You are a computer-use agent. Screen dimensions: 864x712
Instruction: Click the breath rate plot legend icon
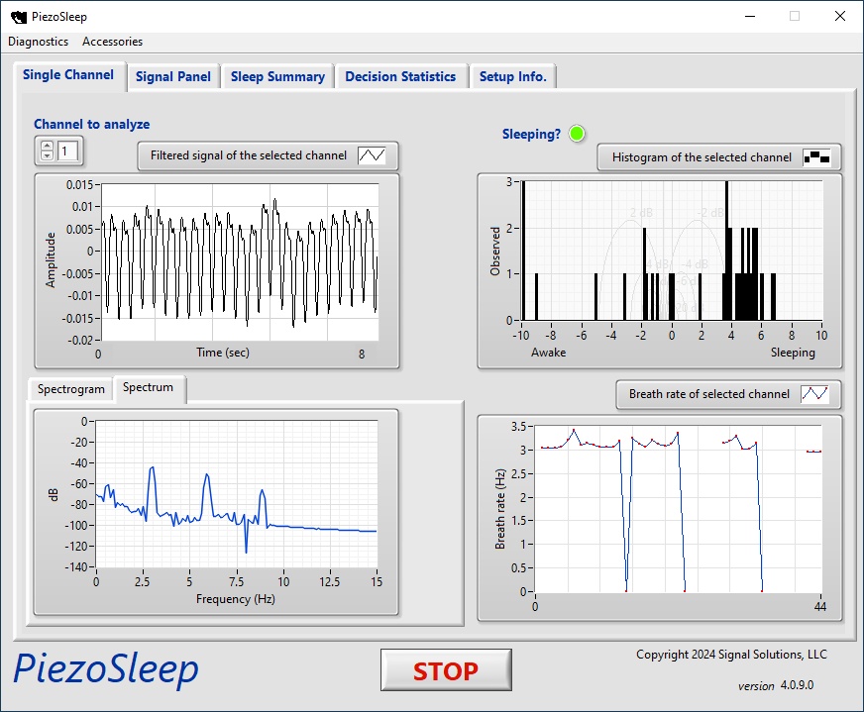point(814,394)
